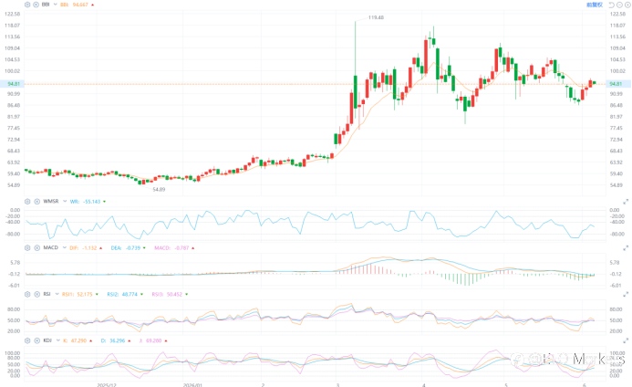
Task: Close the MACD indicator panel
Action: point(36,247)
